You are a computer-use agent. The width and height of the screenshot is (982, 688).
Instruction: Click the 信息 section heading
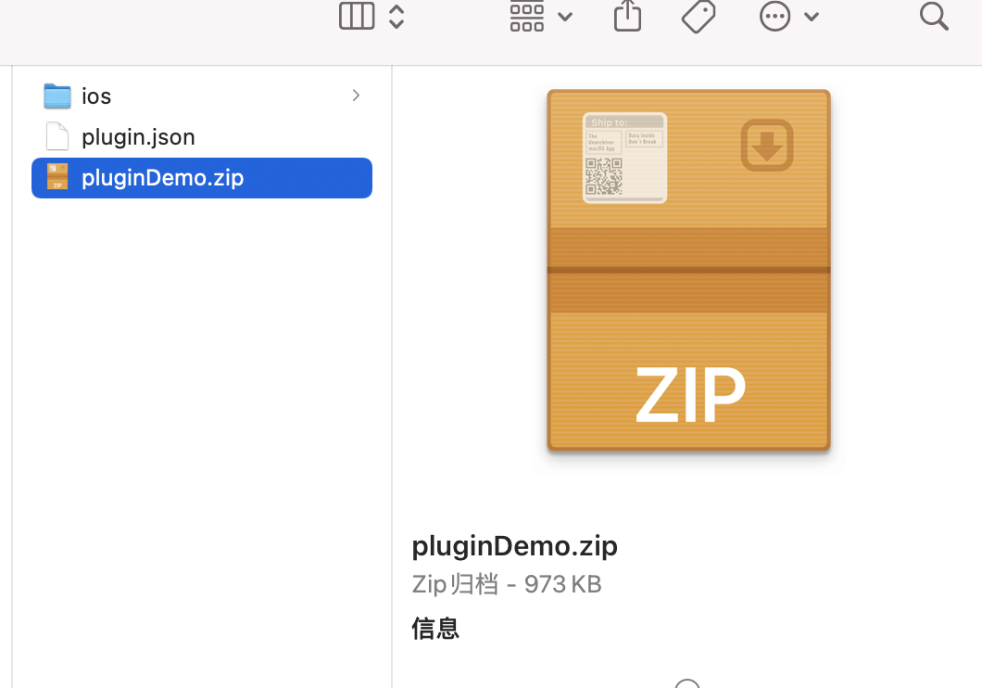[x=435, y=628]
